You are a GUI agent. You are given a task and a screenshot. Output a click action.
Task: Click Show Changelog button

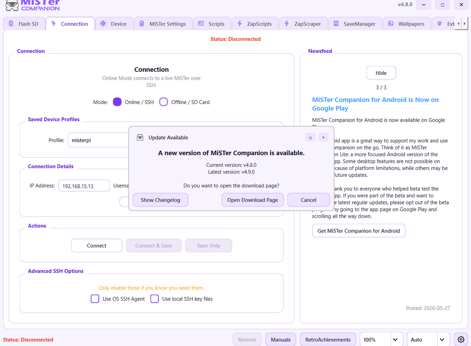point(161,200)
